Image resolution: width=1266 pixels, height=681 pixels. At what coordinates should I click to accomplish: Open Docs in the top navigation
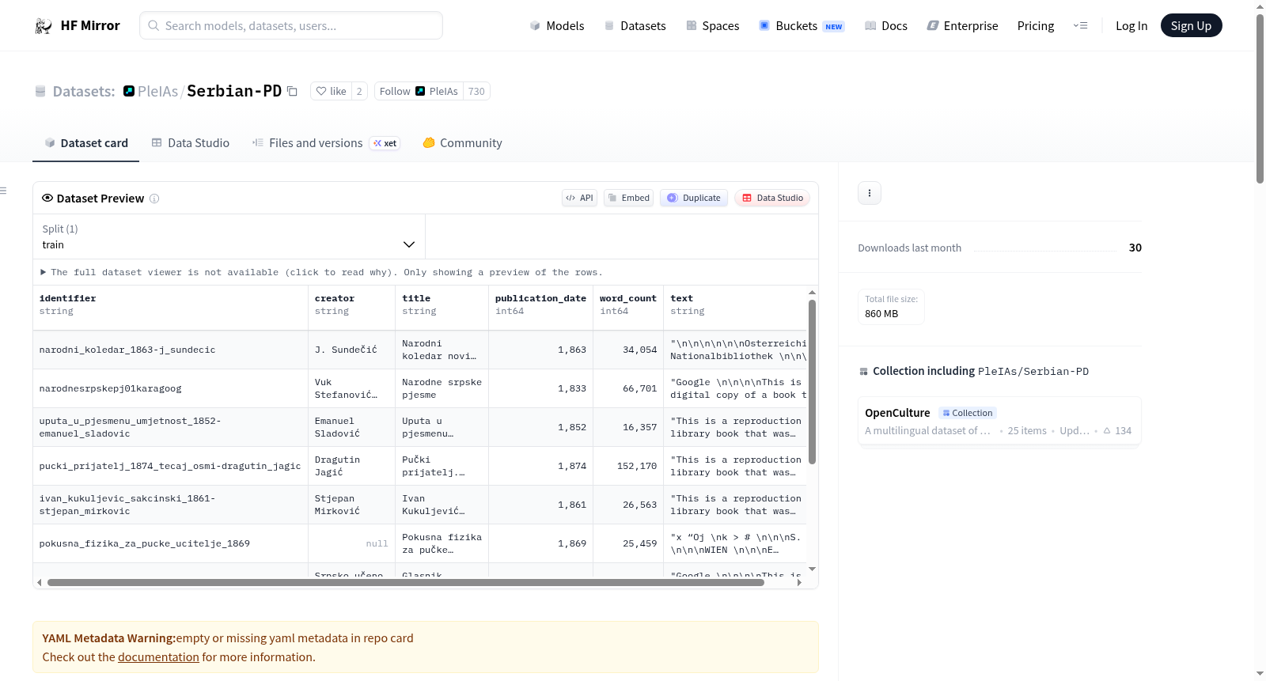coord(885,26)
